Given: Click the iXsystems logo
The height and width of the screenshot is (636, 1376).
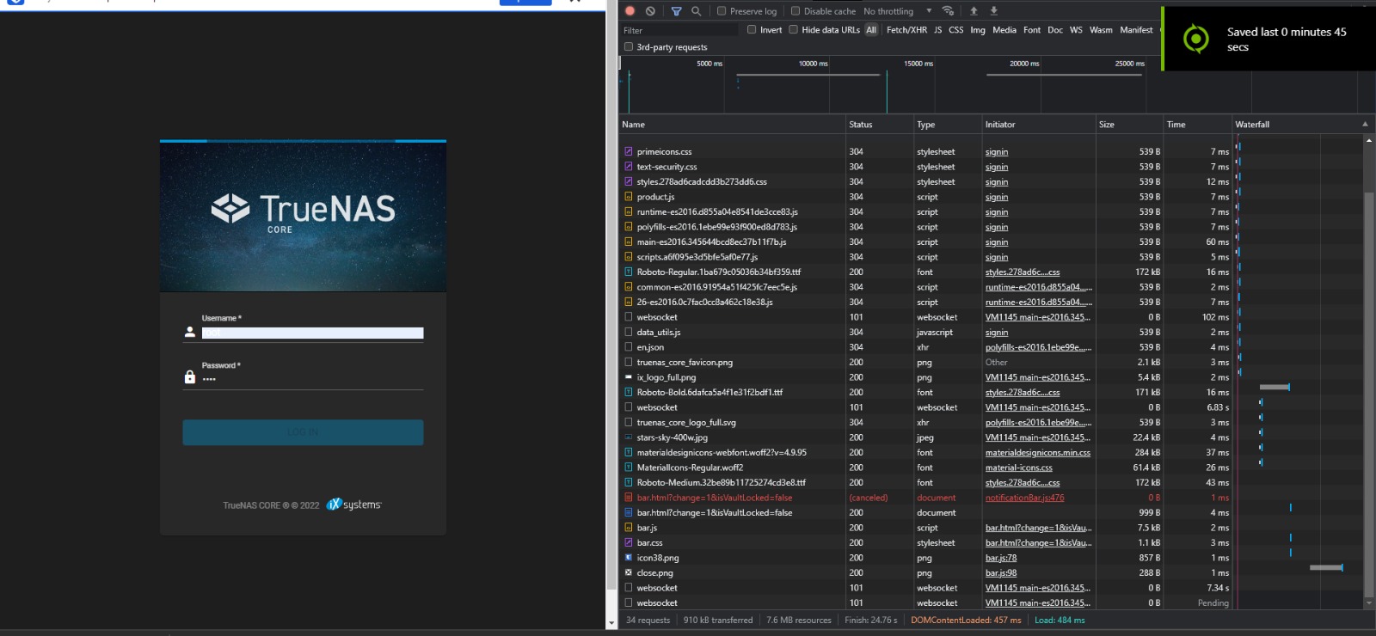Looking at the screenshot, I should (353, 505).
